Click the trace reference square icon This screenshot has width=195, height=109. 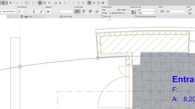[27, 3]
